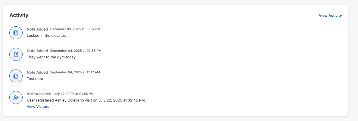Click the September 04, 2025 11:17 AM timestamp
This screenshot has height=121, width=358.
[x=75, y=72]
